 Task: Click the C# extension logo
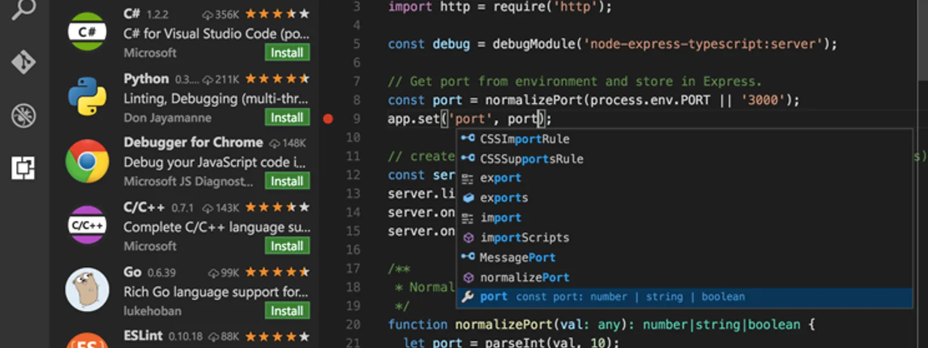point(87,31)
